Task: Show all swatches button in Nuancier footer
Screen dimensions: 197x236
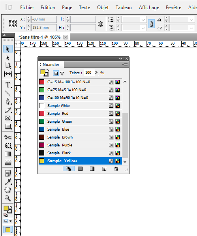Action: [69, 169]
